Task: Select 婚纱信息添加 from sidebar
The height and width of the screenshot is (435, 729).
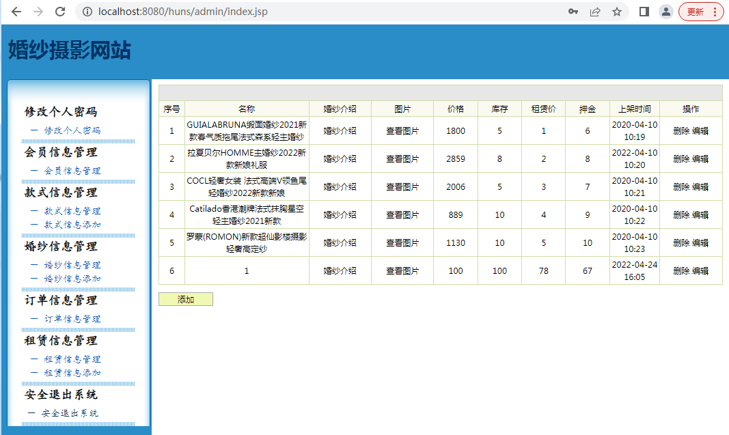Action: pos(72,279)
